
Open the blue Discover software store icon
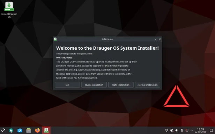point(20,130)
